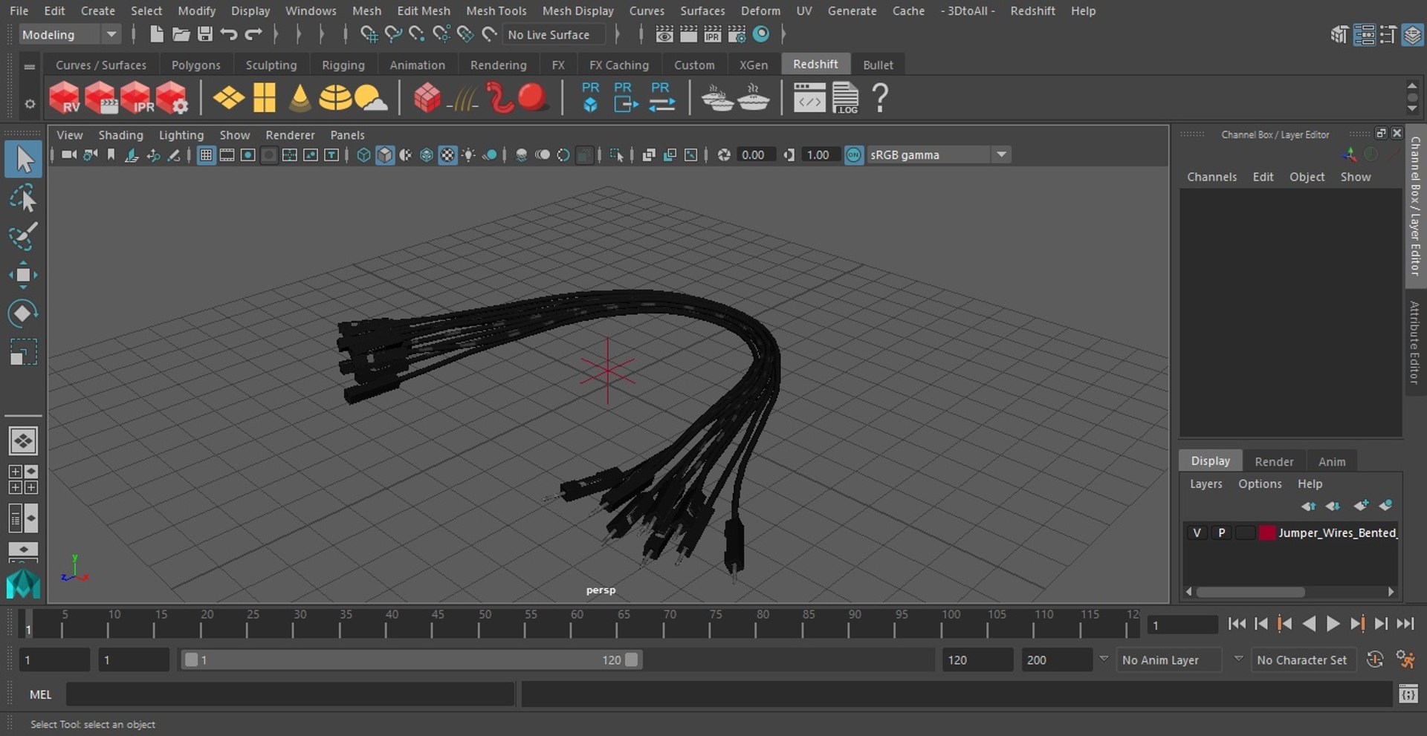Open the No Live Surface field
The height and width of the screenshot is (736, 1427).
click(x=554, y=34)
